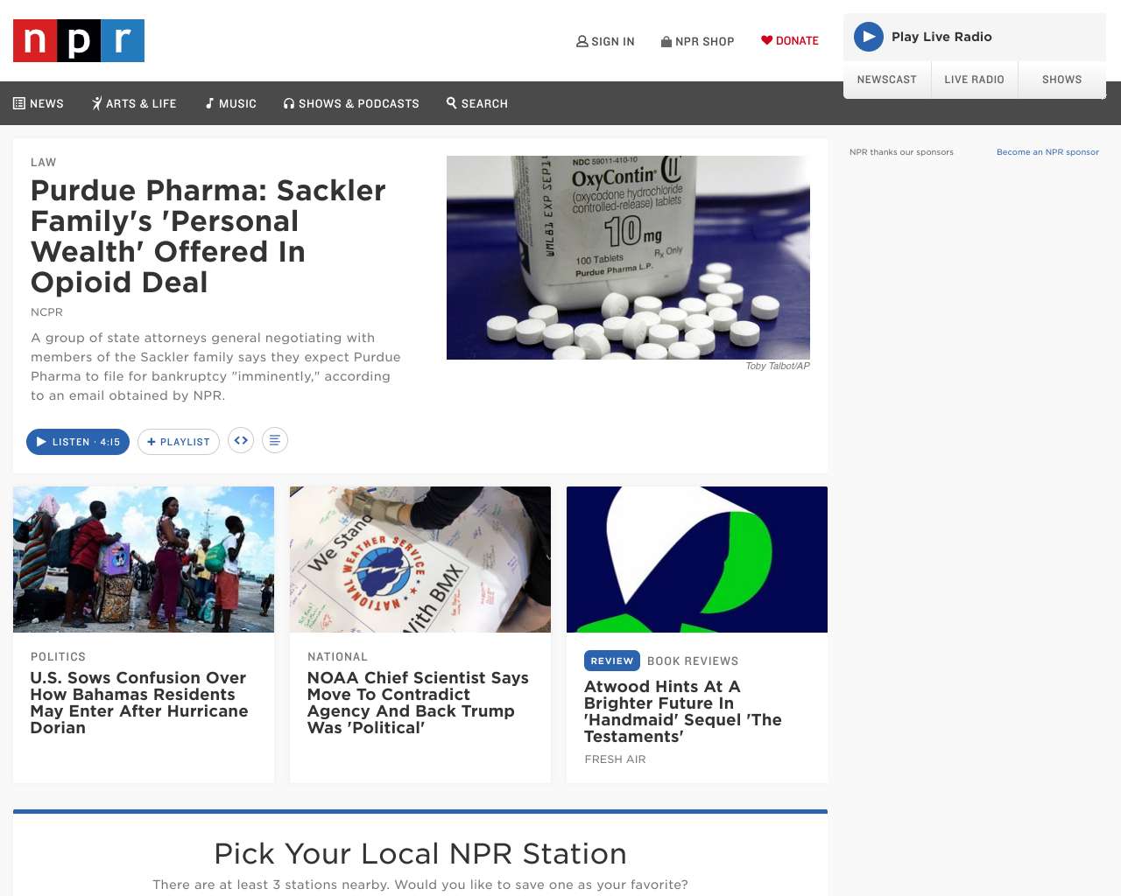
Task: Open the embed code icon
Action: tap(241, 440)
